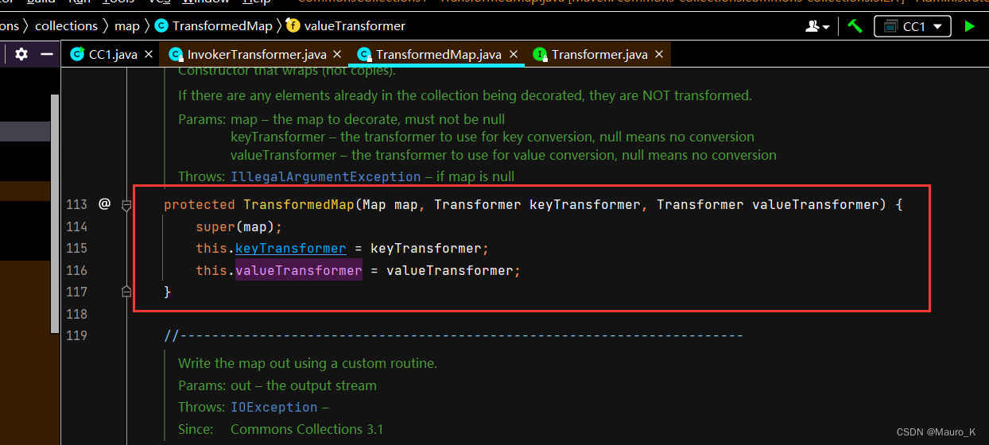This screenshot has width=989, height=445.
Task: Run the CC1 configuration
Action: 969,26
